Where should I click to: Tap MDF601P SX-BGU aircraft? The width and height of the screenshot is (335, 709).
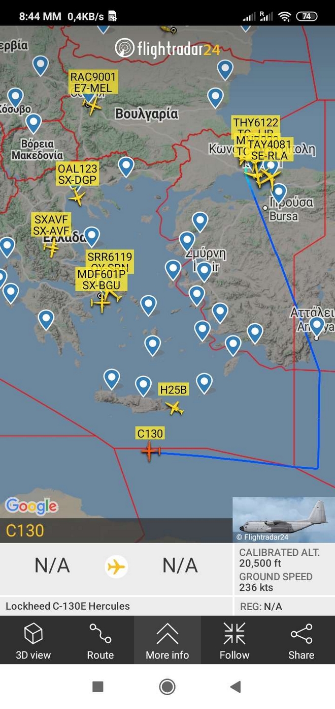click(x=101, y=303)
